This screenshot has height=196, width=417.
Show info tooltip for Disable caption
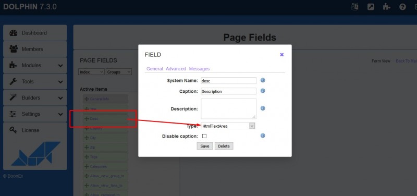pyautogui.click(x=263, y=136)
